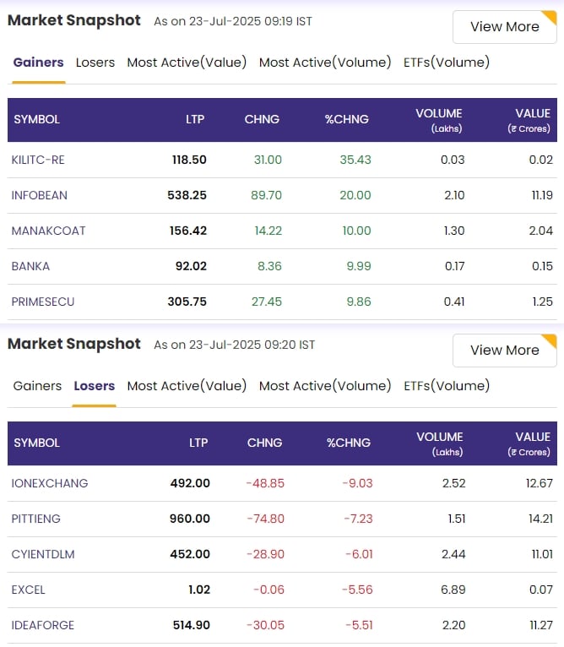Open ETFs(Volume) tab in top snapshot
This screenshot has width=564, height=647.
(447, 63)
